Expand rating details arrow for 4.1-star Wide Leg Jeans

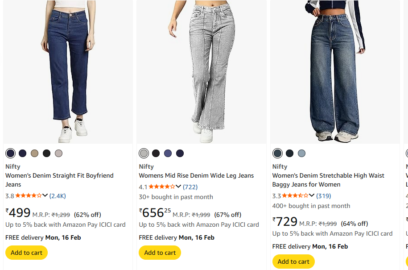pos(178,187)
